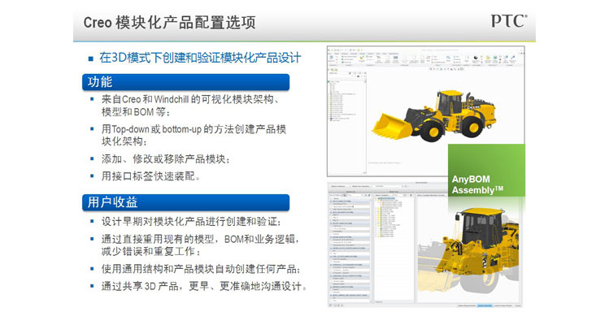Click the AnyBOM Assembly green label
The height and width of the screenshot is (325, 609).
[x=486, y=171]
